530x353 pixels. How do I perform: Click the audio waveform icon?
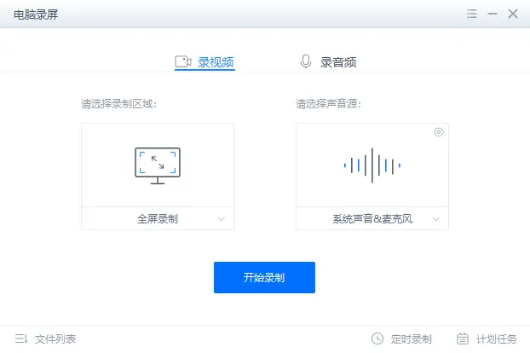(x=372, y=165)
